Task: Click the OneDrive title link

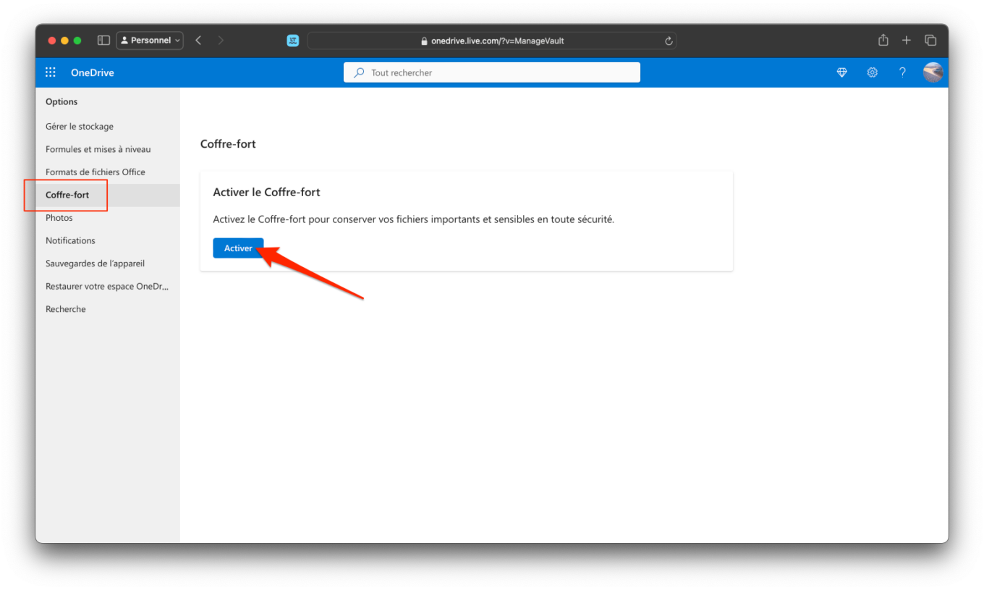Action: [x=93, y=72]
